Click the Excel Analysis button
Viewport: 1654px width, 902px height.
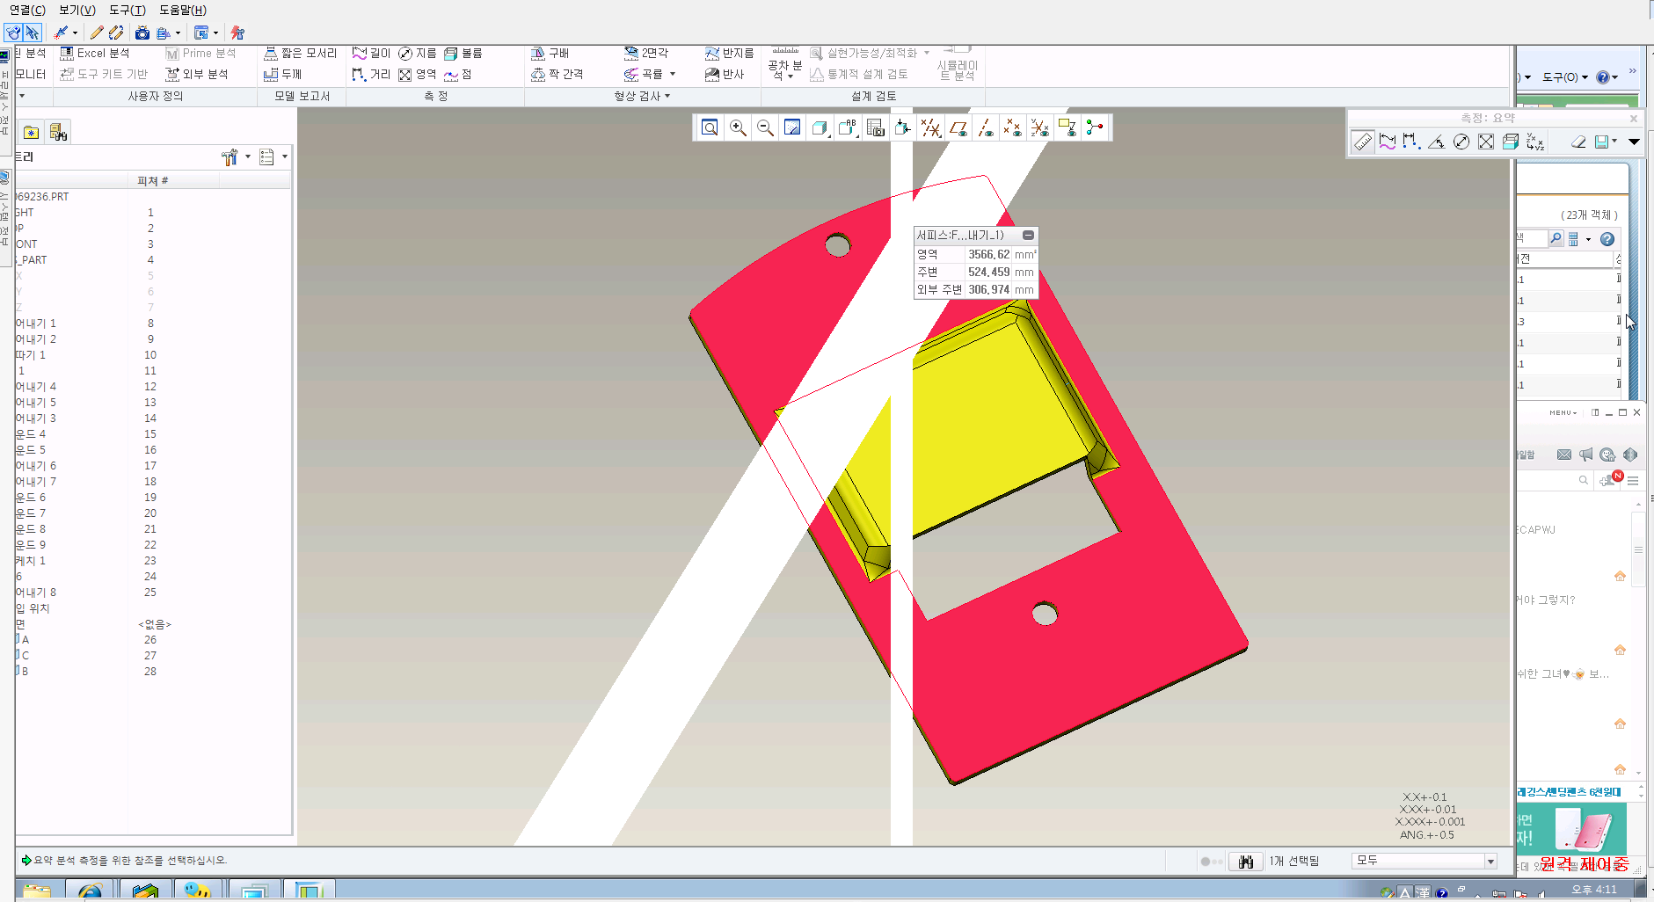[x=95, y=54]
